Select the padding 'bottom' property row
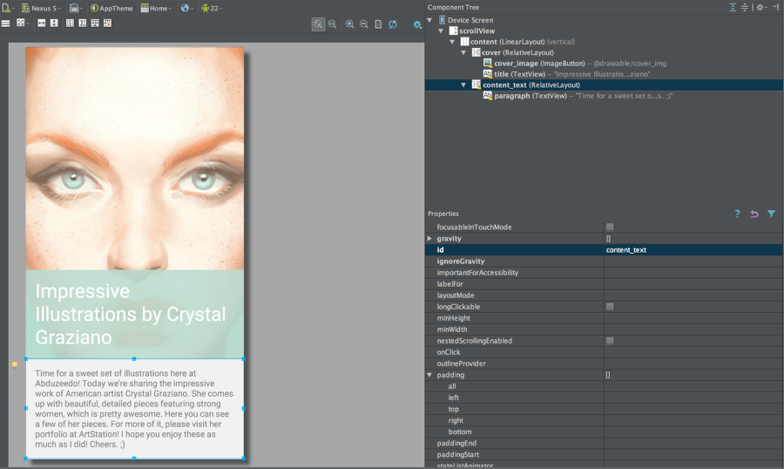Image resolution: width=784 pixels, height=469 pixels. tap(604, 432)
